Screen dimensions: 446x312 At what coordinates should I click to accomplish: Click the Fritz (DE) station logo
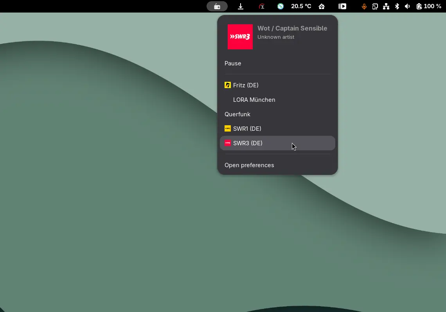(x=228, y=85)
